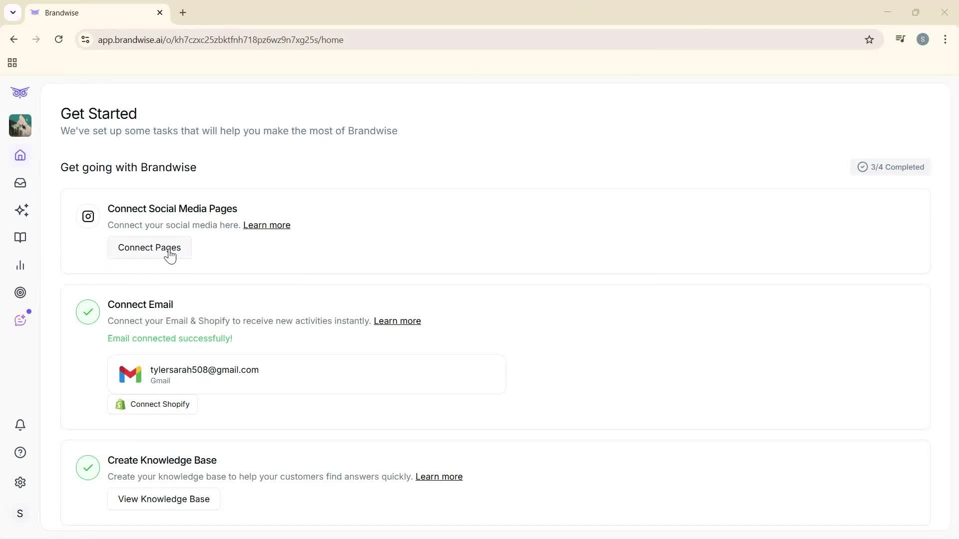Click the workspace avatar thumbnail

(20, 125)
